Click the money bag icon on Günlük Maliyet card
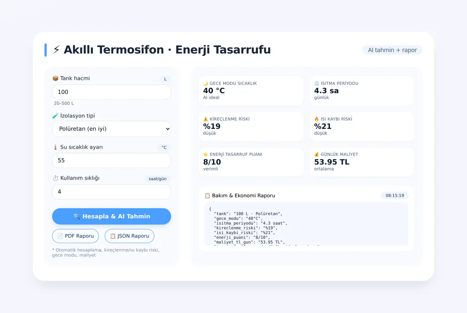This screenshot has width=467, height=313. [316, 155]
